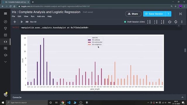Image resolution: width=187 pixels, height=105 pixels.
Task: Collapse output cell with small up arrow
Action: click(179, 26)
